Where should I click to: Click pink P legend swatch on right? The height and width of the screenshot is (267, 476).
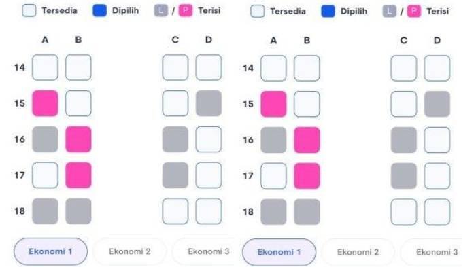click(413, 12)
